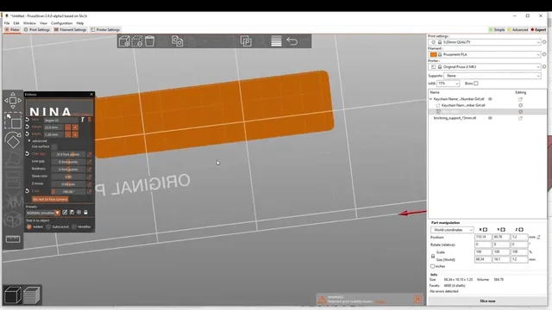Open the Edit menu
The image size is (552, 310).
click(16, 23)
